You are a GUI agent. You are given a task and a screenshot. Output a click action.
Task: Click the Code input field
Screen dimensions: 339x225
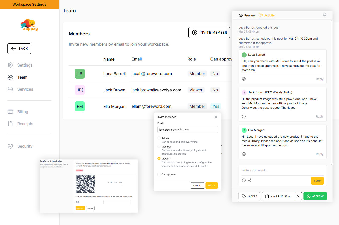coord(117,202)
